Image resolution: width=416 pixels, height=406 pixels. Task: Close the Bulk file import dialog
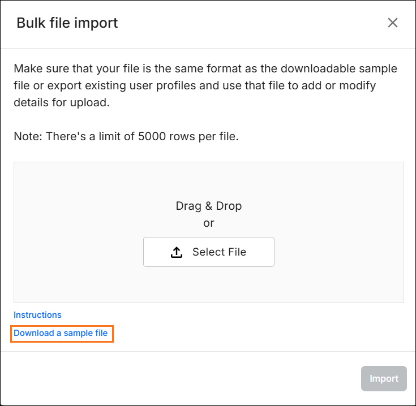click(392, 23)
